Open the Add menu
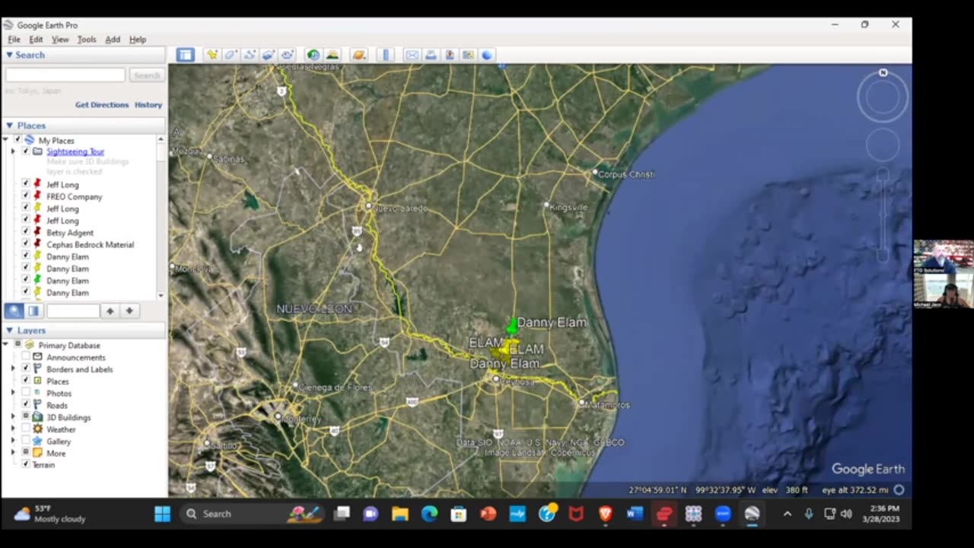The width and height of the screenshot is (974, 548). pyautogui.click(x=113, y=40)
